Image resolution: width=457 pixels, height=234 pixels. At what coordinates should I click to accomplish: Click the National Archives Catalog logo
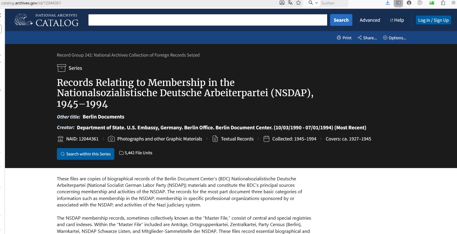click(x=47, y=20)
